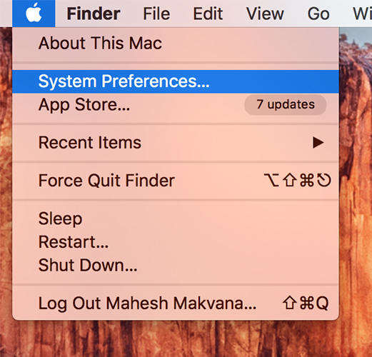The height and width of the screenshot is (357, 372).
Task: Click the Log Out shortcut symbols
Action: [306, 303]
